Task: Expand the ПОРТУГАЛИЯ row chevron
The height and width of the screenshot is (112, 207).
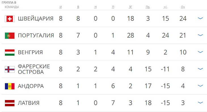Action: [x=200, y=35]
